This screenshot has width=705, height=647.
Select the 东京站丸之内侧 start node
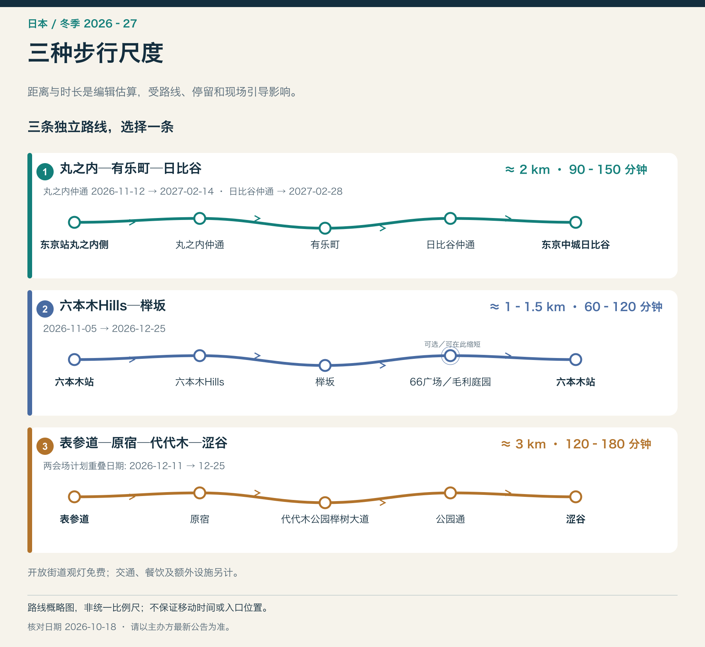[x=74, y=222]
